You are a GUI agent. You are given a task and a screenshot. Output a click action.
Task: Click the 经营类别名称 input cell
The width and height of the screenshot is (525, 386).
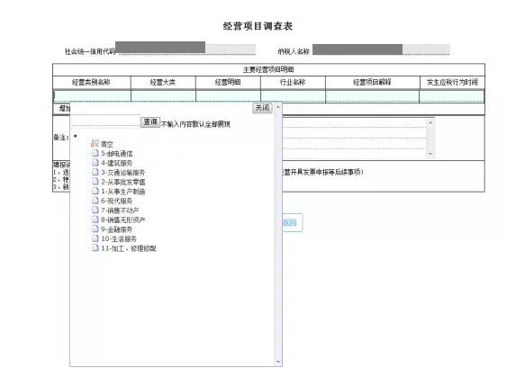tap(92, 96)
